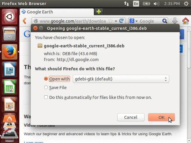Screen dimensions: 191x143
Task: Reload the page with the refresh icon
Action: click(x=121, y=21)
